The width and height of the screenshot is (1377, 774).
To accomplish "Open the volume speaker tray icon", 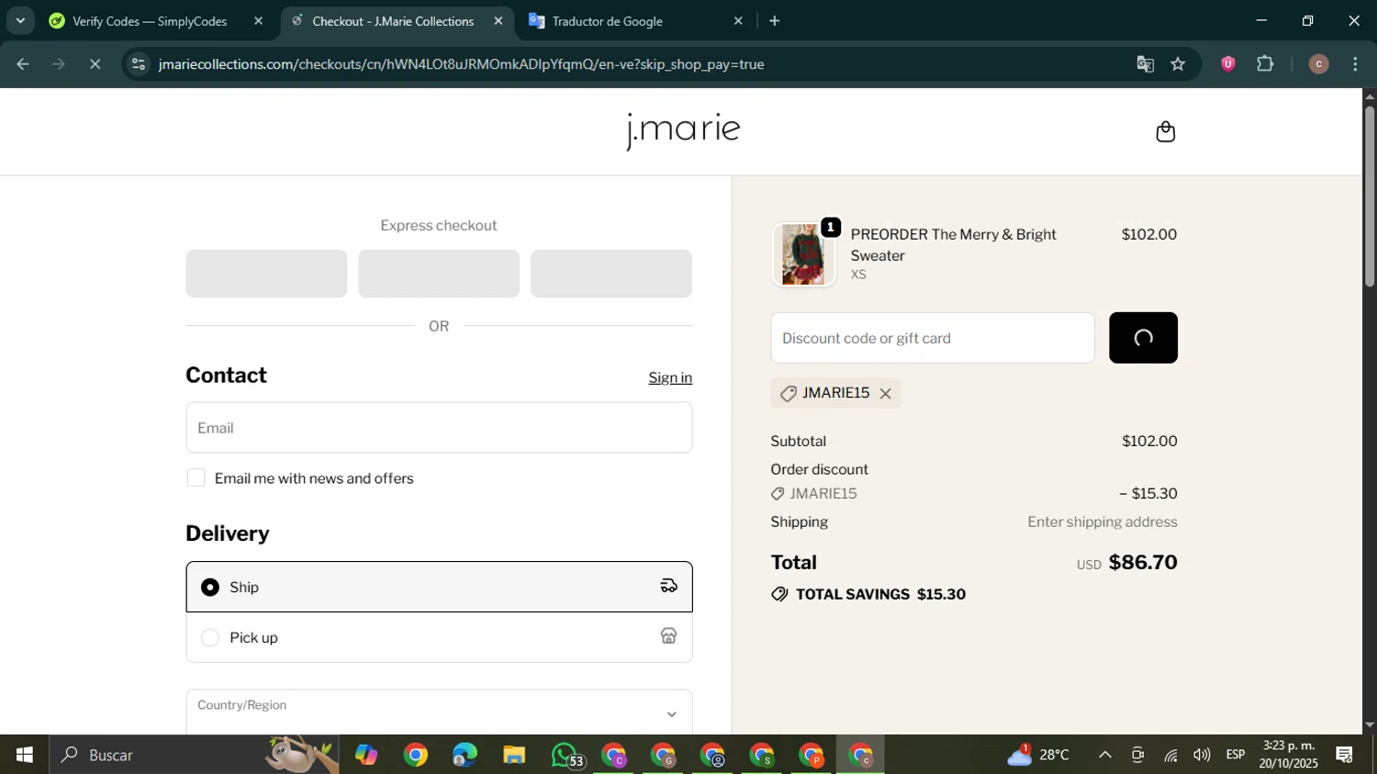I will 1202,755.
